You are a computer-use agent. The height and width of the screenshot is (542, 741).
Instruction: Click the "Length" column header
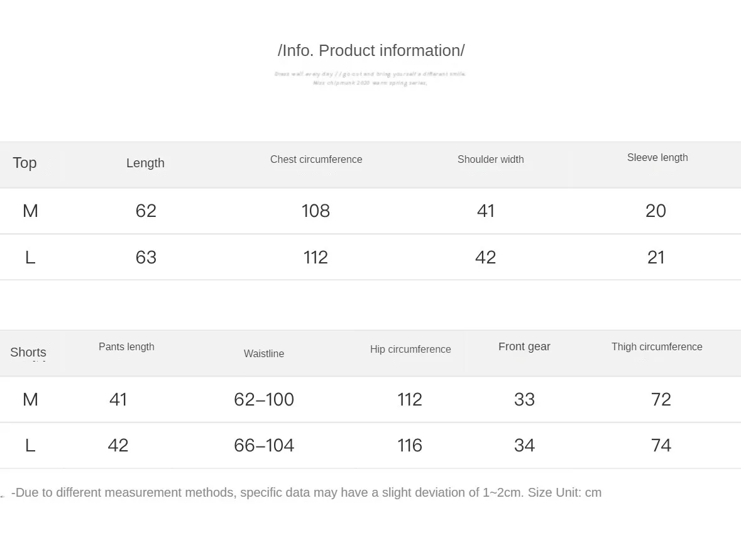tap(145, 163)
